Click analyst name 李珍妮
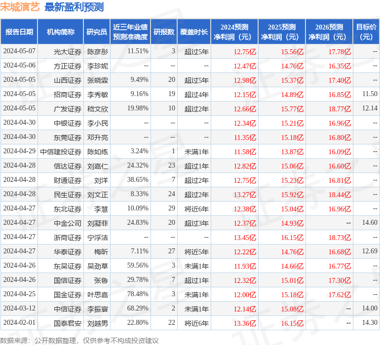Screen dimensions: 380x345 98,66
